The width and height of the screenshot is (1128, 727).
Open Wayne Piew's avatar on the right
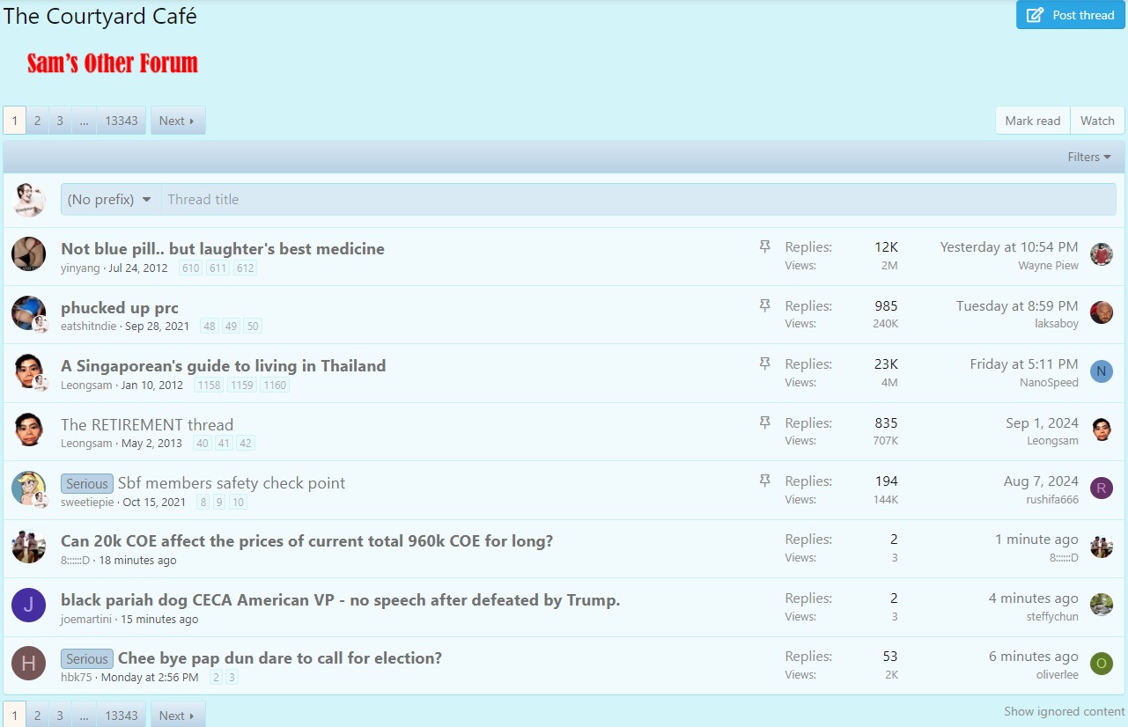pos(1101,254)
